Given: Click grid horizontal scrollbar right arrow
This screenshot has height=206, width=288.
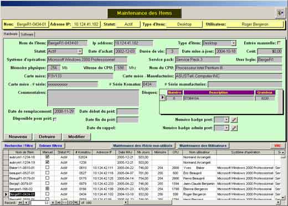Looking at the screenshot, I should point(278,203).
